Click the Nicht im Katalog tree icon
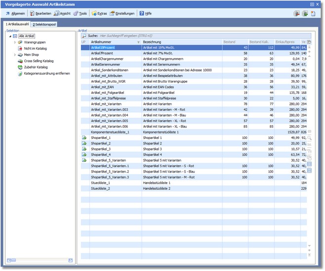The height and width of the screenshot is (271, 325). 20,48
